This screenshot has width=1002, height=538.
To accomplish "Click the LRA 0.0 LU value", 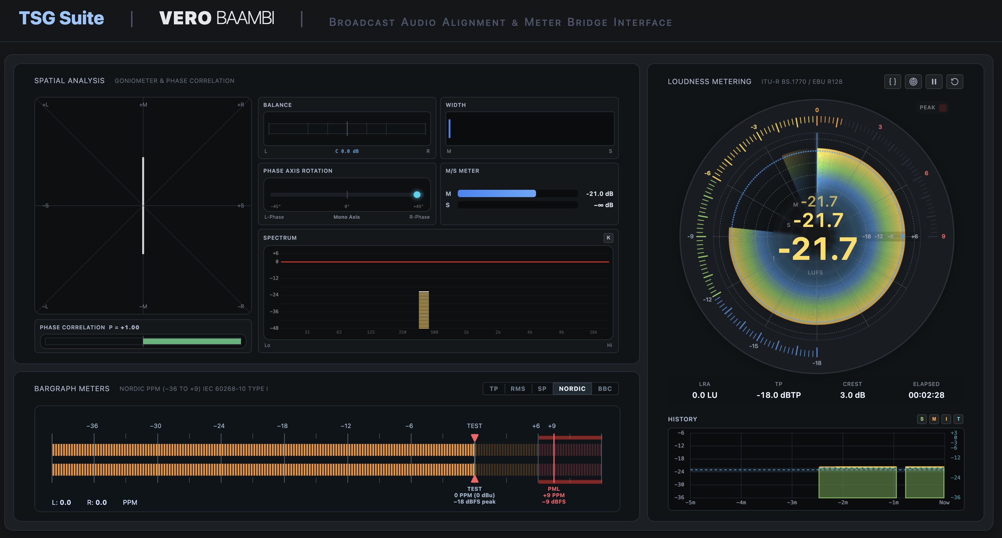I will tap(704, 395).
